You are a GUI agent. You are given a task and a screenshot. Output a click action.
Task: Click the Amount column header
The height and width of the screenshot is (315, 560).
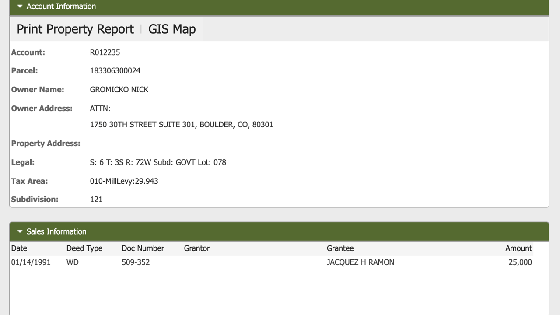coord(518,248)
